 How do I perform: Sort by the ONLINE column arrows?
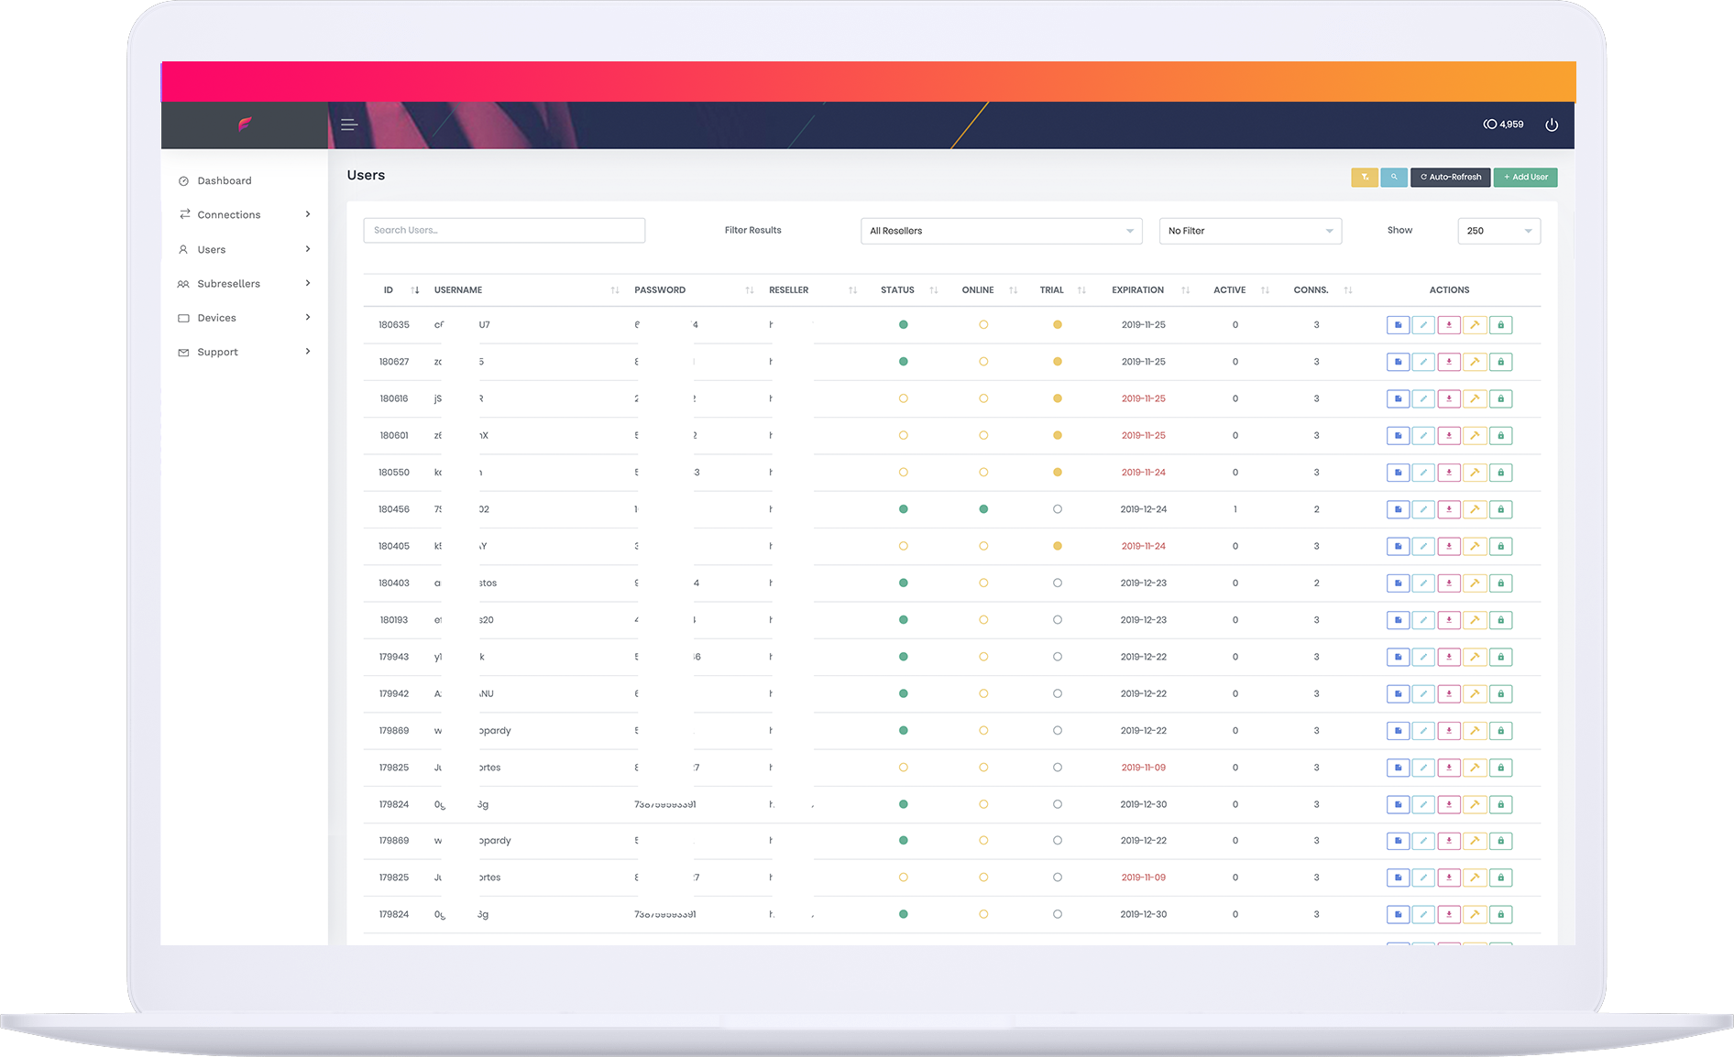1013,290
